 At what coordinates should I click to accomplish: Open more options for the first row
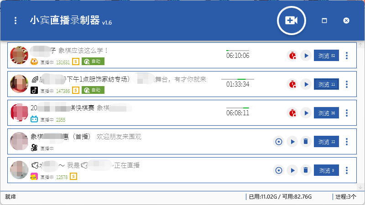pyautogui.click(x=347, y=56)
